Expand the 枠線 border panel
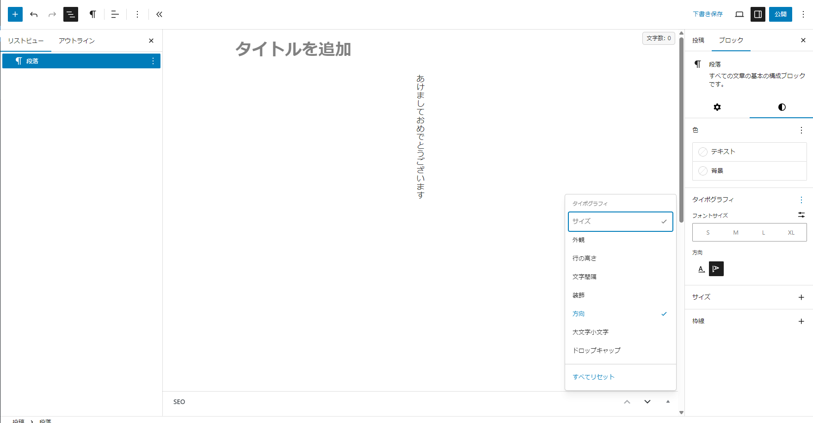Screen dimensions: 813x423 (x=801, y=321)
